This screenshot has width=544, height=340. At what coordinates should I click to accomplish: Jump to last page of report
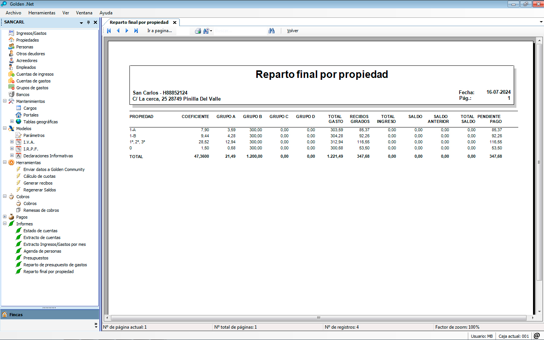[x=136, y=31]
